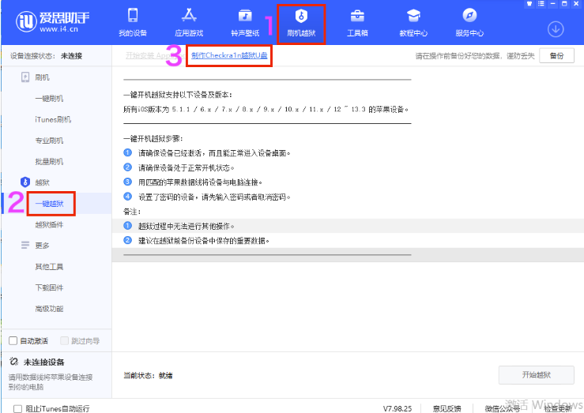The width and height of the screenshot is (584, 413).
Task: Select the note 建议在越狱前备份设备中保存的重要数据
Action: pyautogui.click(x=204, y=241)
